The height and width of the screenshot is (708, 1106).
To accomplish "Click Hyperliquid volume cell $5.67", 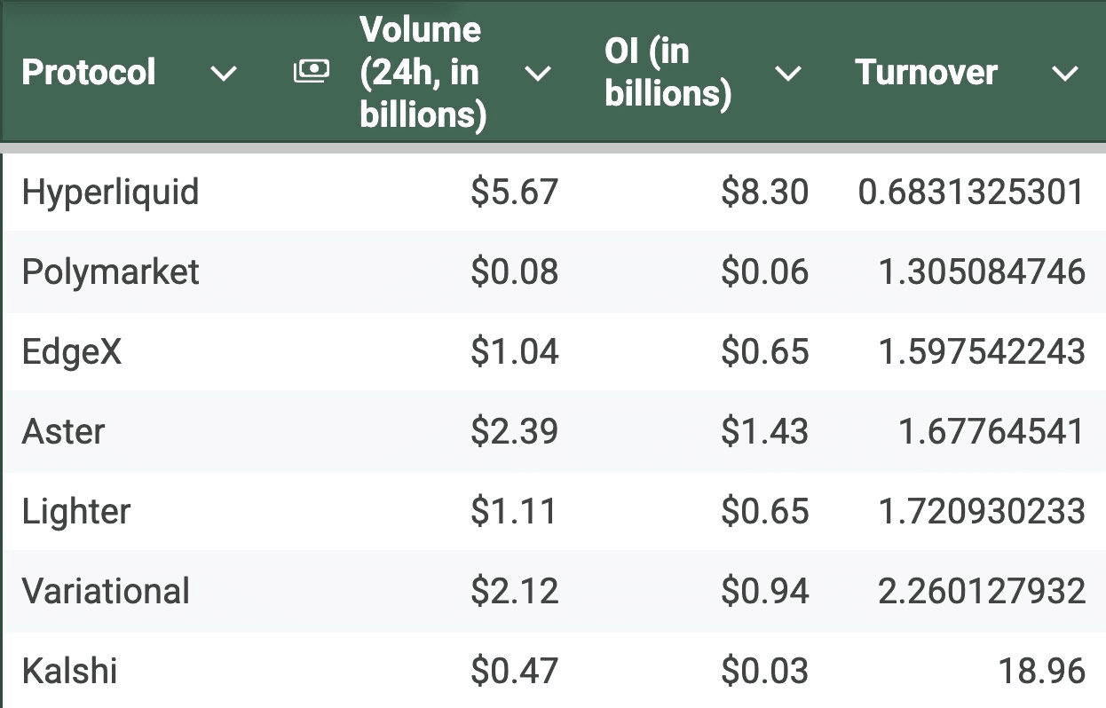I will pyautogui.click(x=515, y=193).
